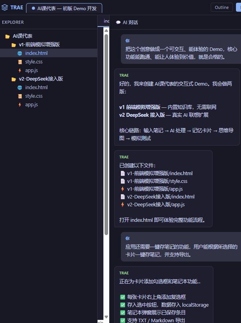Click the globe icon of v2 index.html
Viewport: 241px width, 323px height.
[x=20, y=88]
